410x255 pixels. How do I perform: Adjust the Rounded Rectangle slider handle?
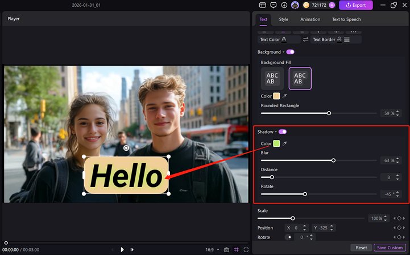click(x=329, y=113)
